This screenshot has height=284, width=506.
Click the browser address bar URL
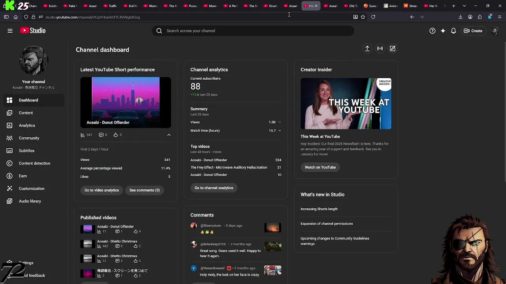click(93, 17)
